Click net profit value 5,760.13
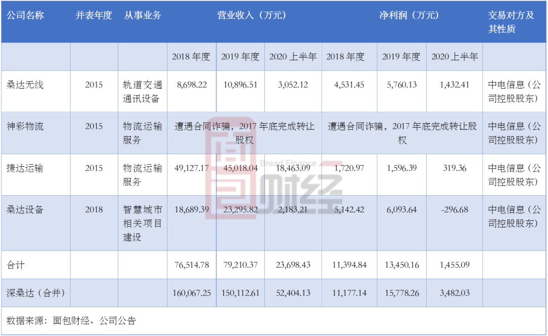Screen dimensions: 548x336 click(x=401, y=85)
